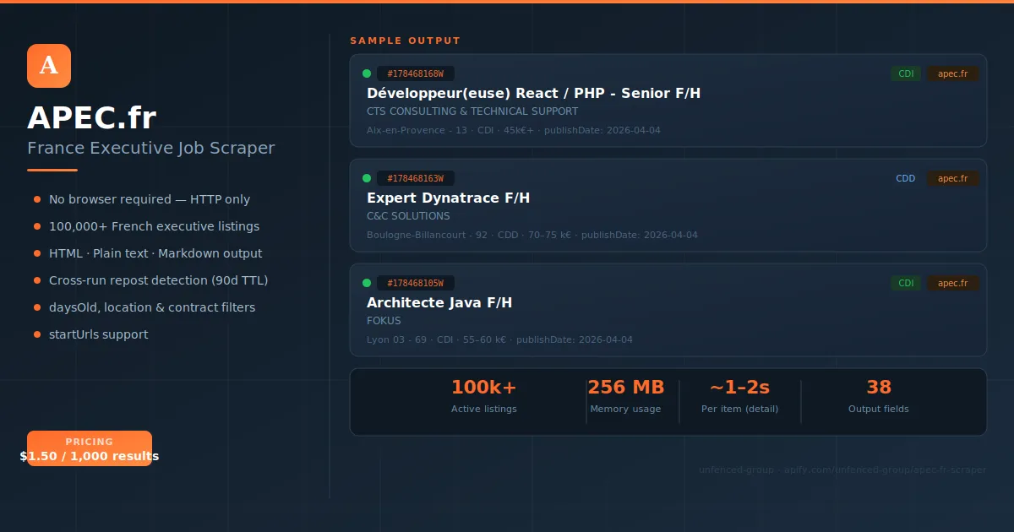Select the Développeur(euse) React / PHP job card
The image size is (1014, 532).
coord(668,101)
